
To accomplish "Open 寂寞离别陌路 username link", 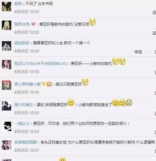I will [26, 142].
